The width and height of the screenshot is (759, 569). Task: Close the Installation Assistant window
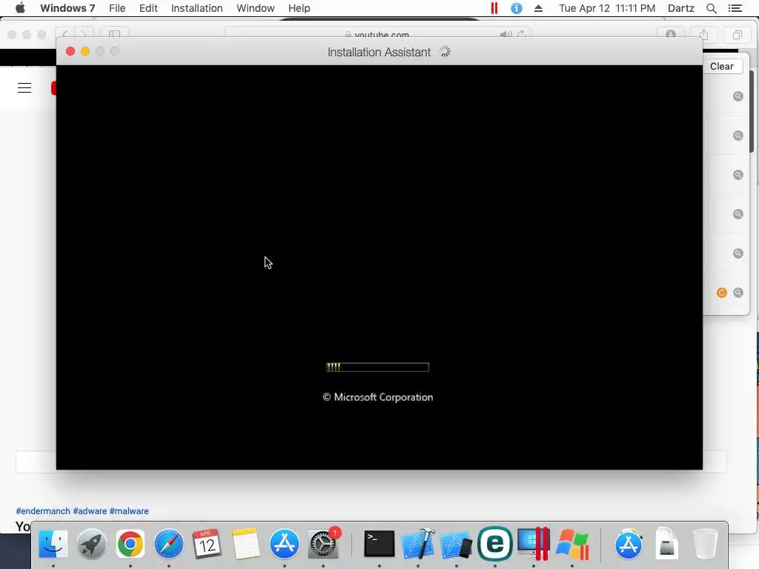(x=70, y=51)
